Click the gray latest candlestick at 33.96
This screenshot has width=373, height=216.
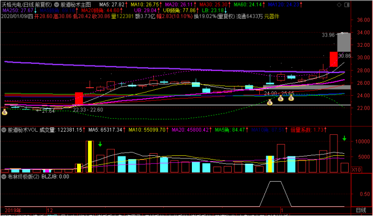344,42
